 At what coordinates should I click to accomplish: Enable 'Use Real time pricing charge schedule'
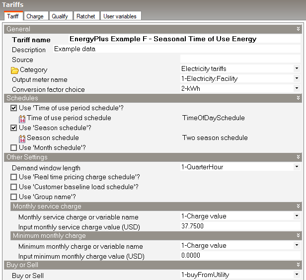14,177
